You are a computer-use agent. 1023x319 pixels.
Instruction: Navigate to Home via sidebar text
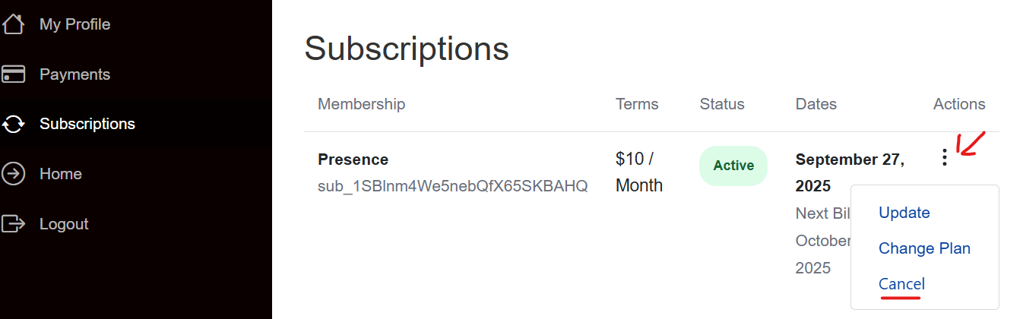[61, 174]
